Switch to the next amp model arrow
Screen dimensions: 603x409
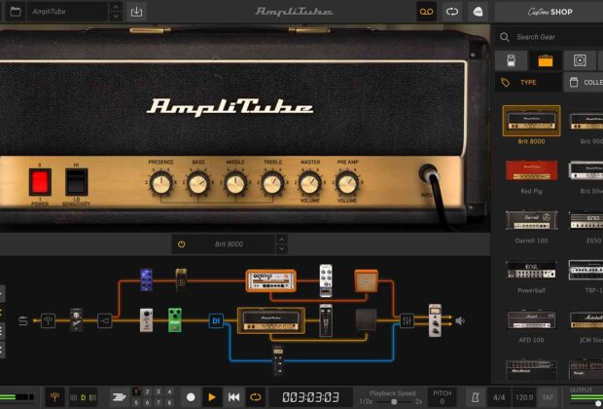pyautogui.click(x=282, y=248)
